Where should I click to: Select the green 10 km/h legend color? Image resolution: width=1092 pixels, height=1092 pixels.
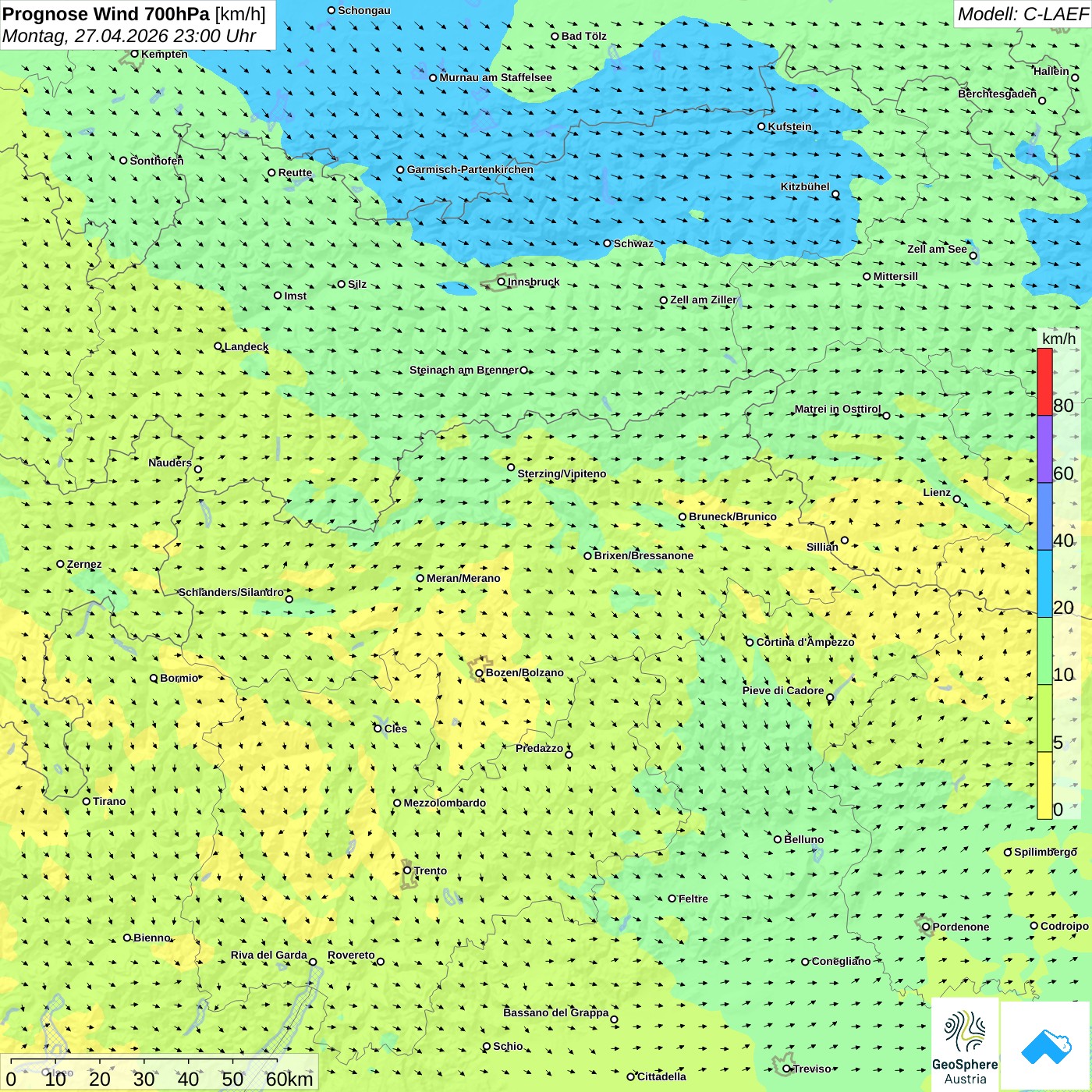pos(1044,651)
